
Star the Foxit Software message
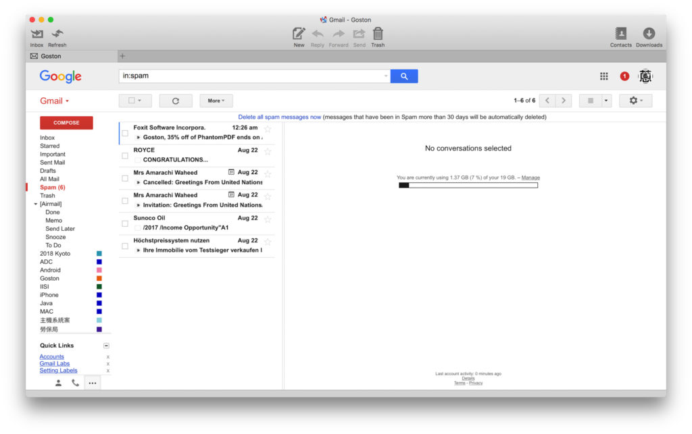(x=268, y=129)
